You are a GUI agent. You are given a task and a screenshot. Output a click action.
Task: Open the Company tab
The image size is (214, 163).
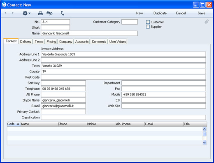coord(66,41)
